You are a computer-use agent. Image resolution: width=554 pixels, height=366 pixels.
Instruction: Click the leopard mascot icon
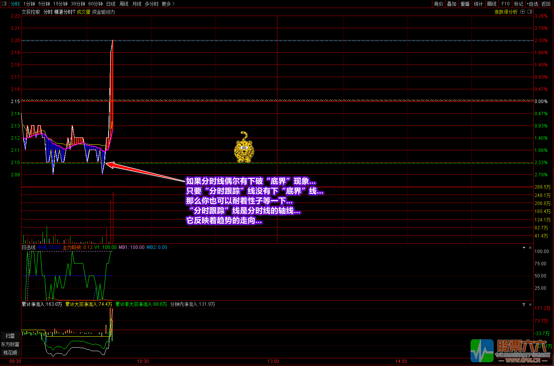[244, 147]
